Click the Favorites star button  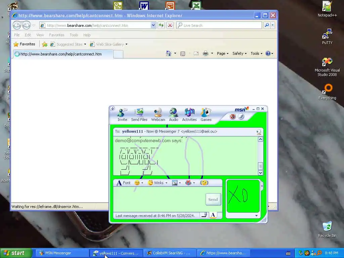pyautogui.click(x=24, y=44)
